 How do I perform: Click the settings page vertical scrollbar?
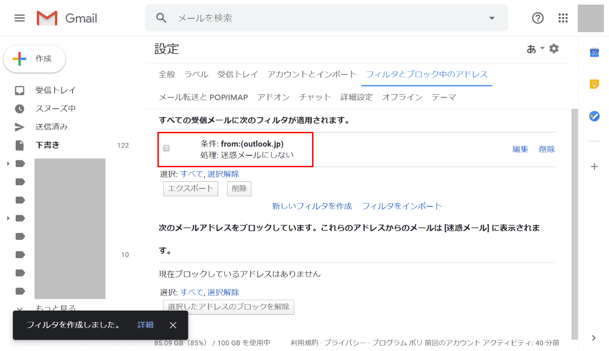tap(574, 224)
